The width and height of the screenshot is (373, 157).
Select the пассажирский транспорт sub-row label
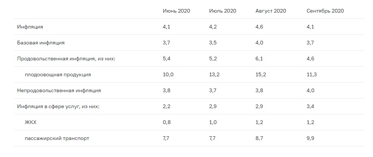[x=57, y=138]
